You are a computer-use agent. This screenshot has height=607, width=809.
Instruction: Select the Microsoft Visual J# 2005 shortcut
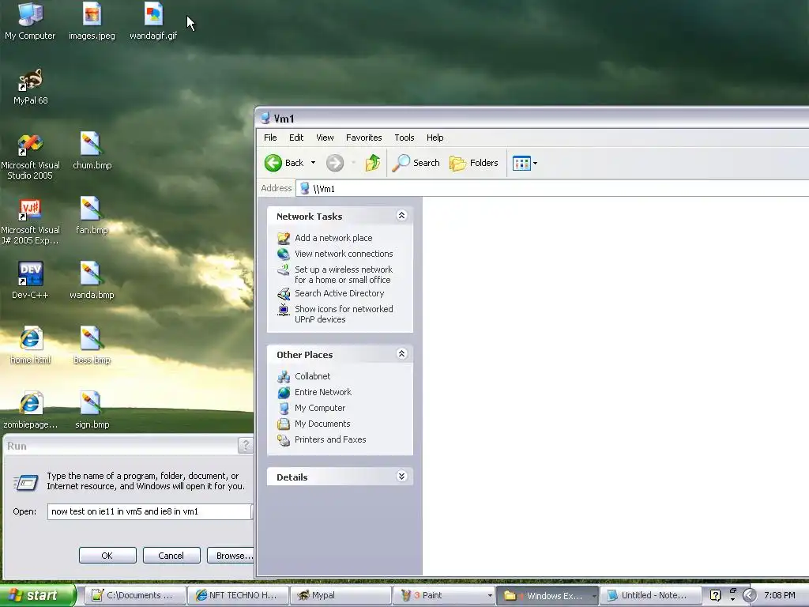point(30,221)
